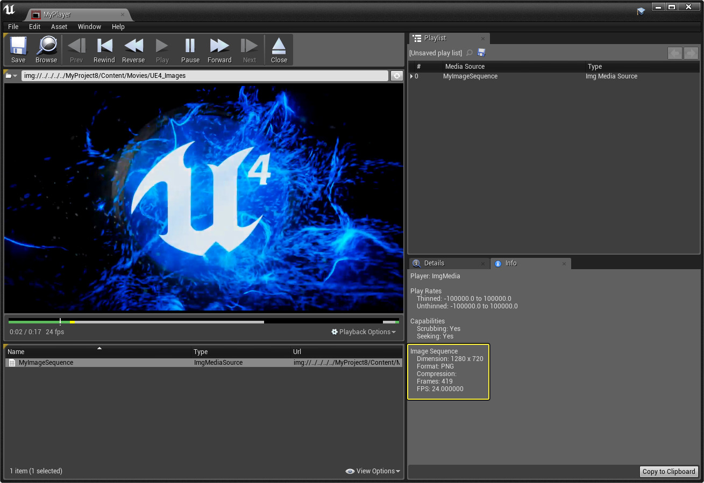Click the magnifier icon in Playlist panel
The height and width of the screenshot is (483, 704).
(x=470, y=53)
